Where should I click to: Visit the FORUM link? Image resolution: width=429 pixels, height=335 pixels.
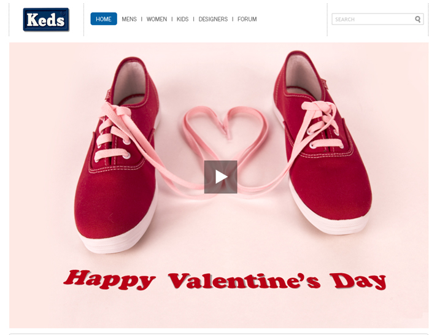click(x=247, y=19)
